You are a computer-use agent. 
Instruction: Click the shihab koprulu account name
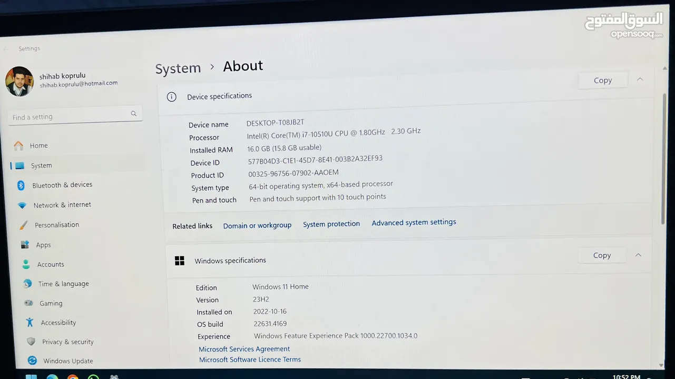point(62,76)
